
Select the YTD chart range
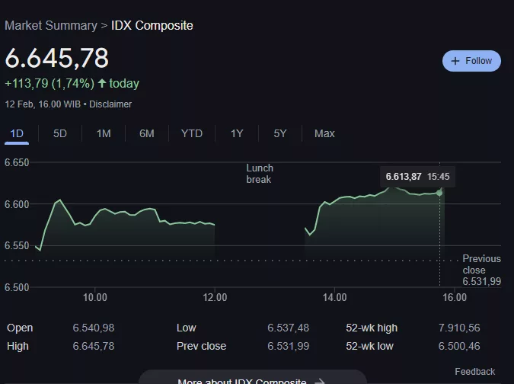click(x=192, y=133)
